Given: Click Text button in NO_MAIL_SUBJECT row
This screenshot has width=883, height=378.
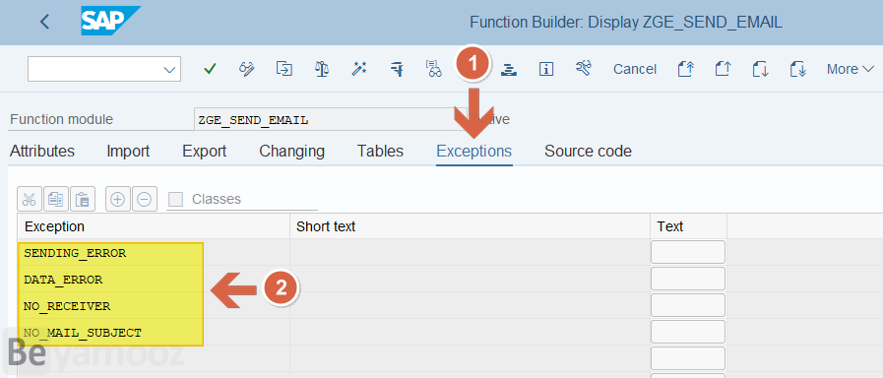Looking at the screenshot, I should click(687, 332).
